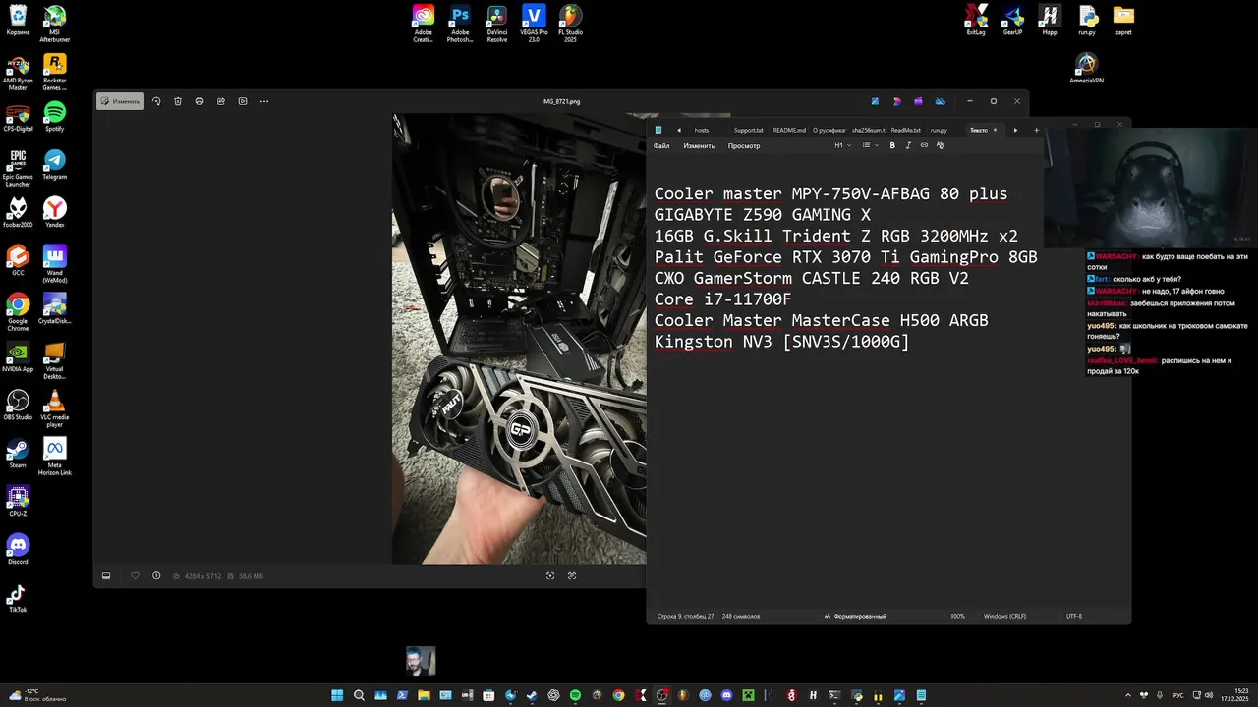Open File Explorer on taskbar
The height and width of the screenshot is (707, 1258).
(424, 695)
